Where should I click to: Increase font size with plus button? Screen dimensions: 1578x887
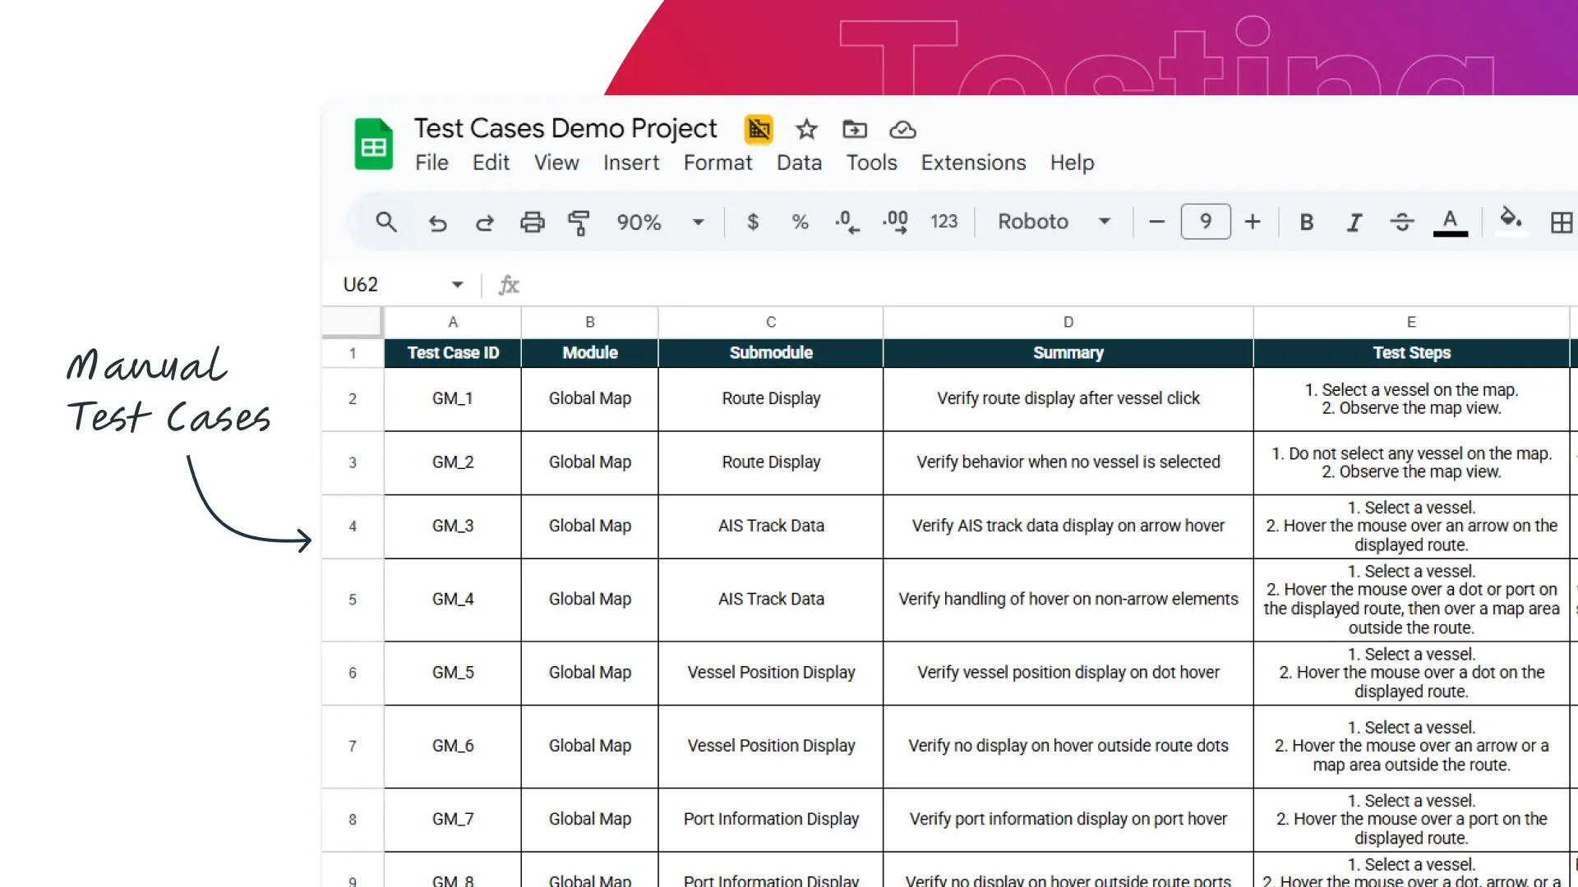[x=1253, y=222]
